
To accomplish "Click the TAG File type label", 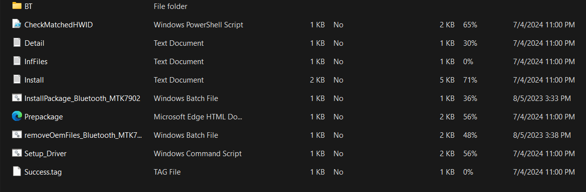I will click(167, 172).
